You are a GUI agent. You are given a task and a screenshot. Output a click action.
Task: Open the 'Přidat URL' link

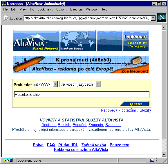point(68,145)
